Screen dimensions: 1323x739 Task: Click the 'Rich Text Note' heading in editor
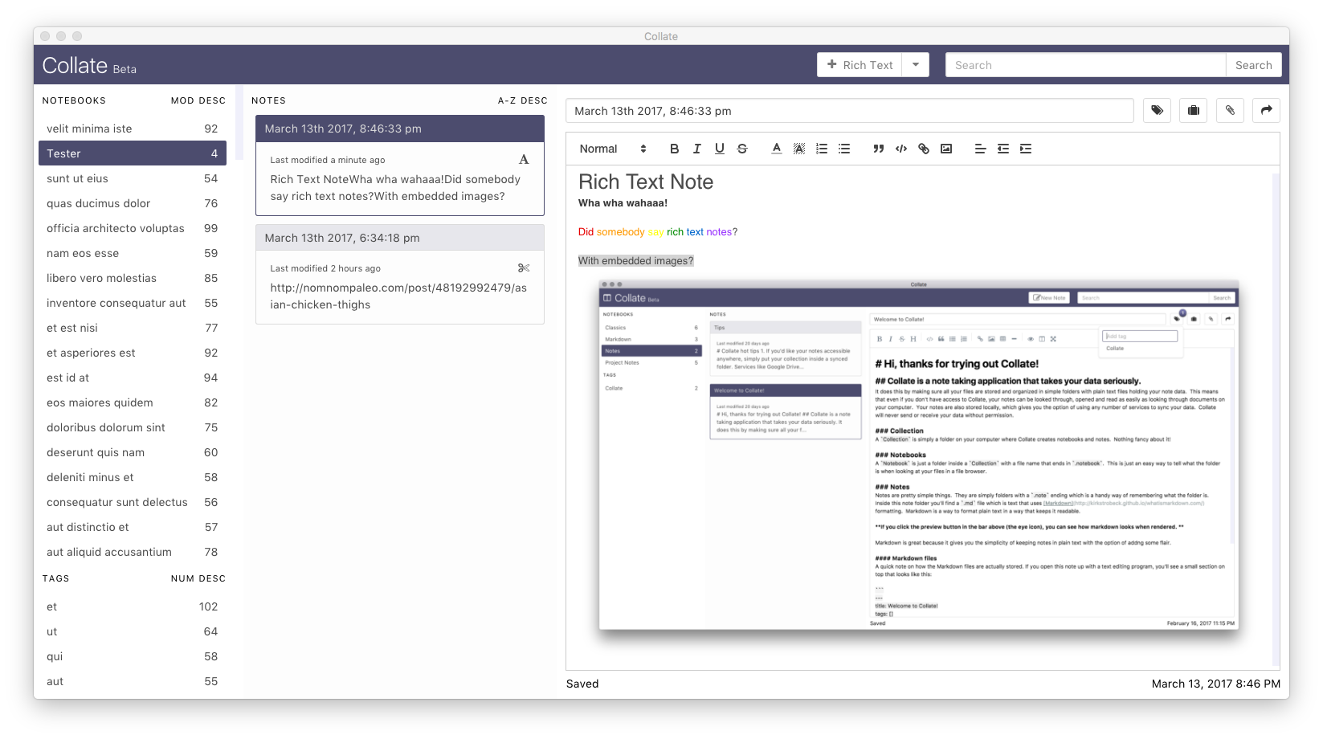[x=646, y=182]
